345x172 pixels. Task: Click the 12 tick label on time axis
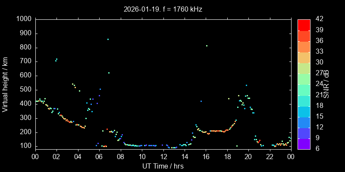click(163, 157)
